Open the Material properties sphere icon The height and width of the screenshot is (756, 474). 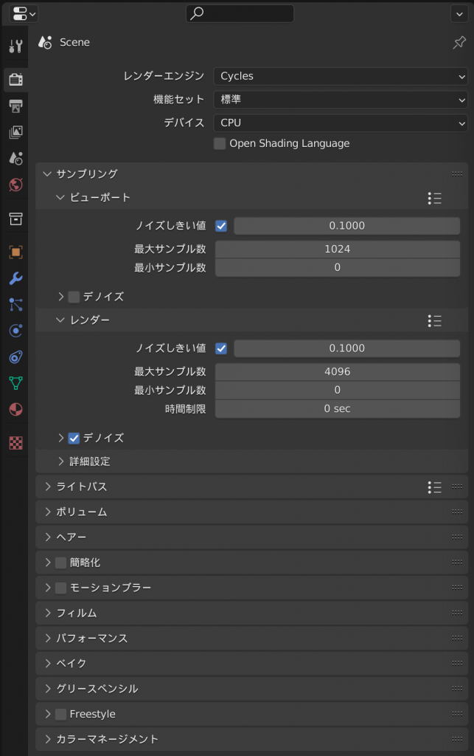[x=16, y=409]
